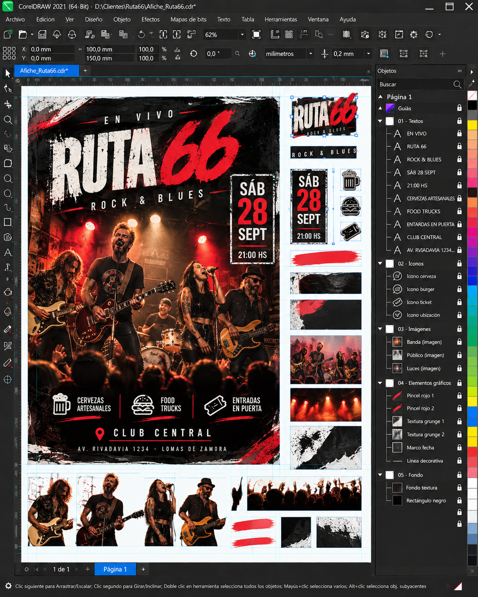Toggle lock on RUTA 66 text object
Screen dimensions: 478x597
tap(459, 146)
